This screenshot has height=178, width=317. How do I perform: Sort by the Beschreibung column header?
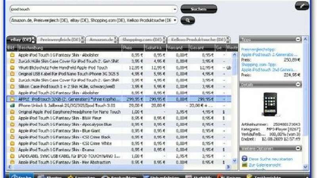(69, 48)
